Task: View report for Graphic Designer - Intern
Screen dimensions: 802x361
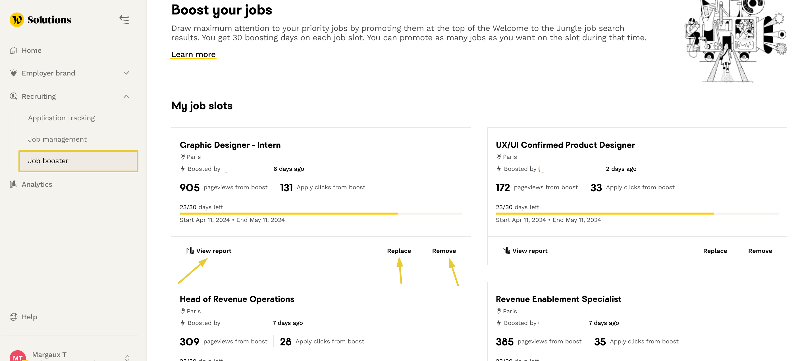Action: coord(209,251)
